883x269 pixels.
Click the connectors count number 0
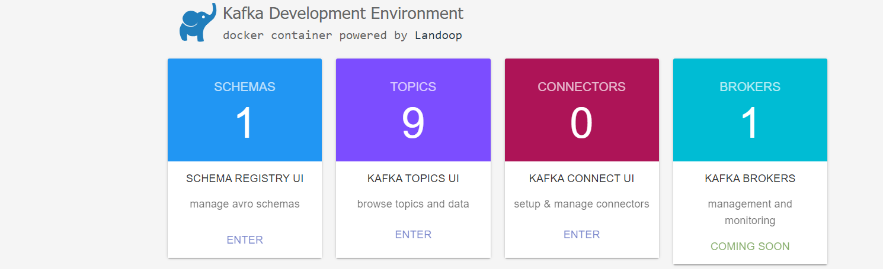coord(581,123)
